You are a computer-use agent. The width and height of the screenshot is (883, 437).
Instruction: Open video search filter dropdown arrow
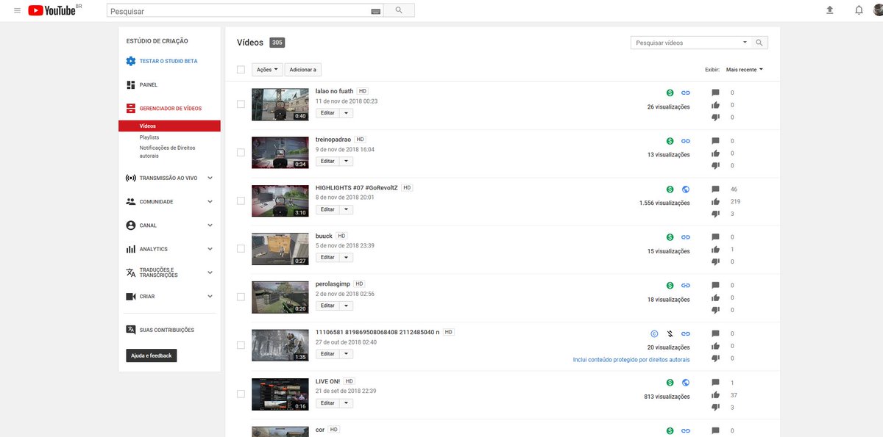click(745, 43)
